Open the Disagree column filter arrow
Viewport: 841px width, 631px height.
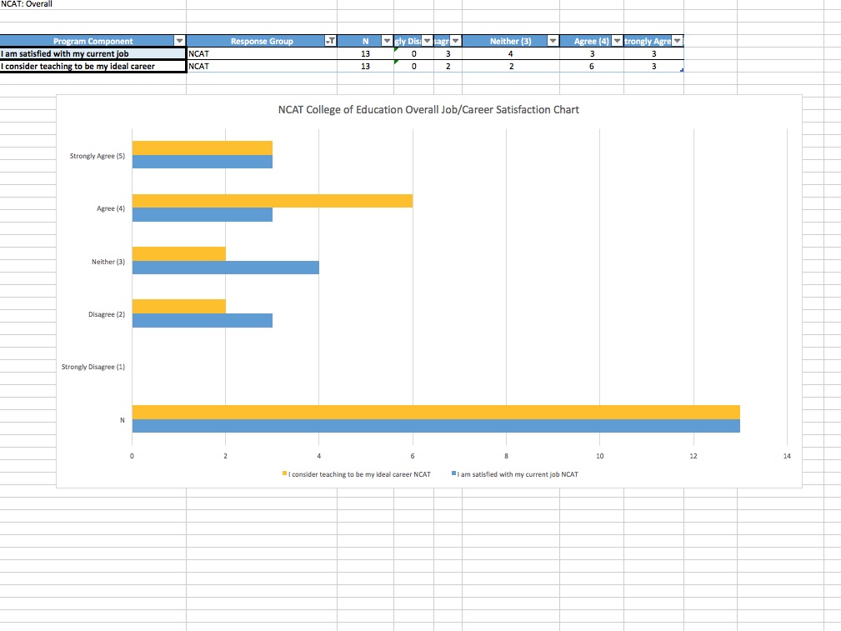click(454, 41)
